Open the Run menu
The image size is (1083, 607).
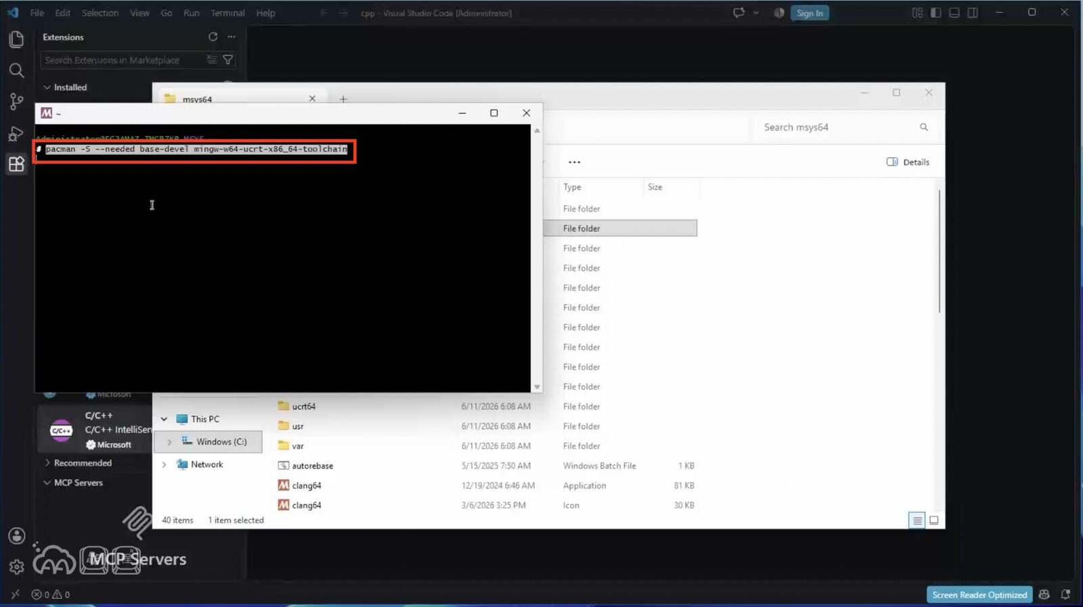(x=192, y=13)
